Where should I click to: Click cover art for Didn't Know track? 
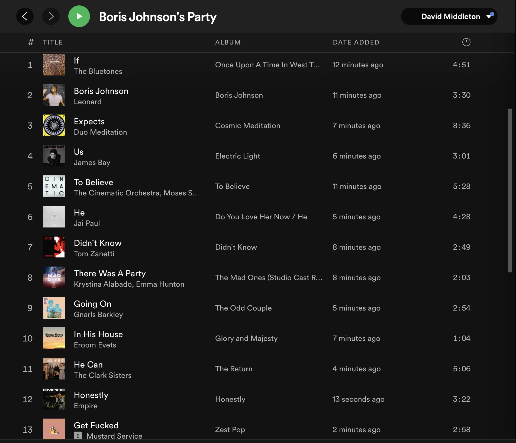[54, 247]
